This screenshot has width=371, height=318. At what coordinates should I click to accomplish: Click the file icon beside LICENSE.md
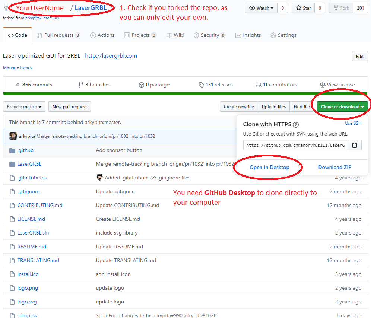point(12,219)
